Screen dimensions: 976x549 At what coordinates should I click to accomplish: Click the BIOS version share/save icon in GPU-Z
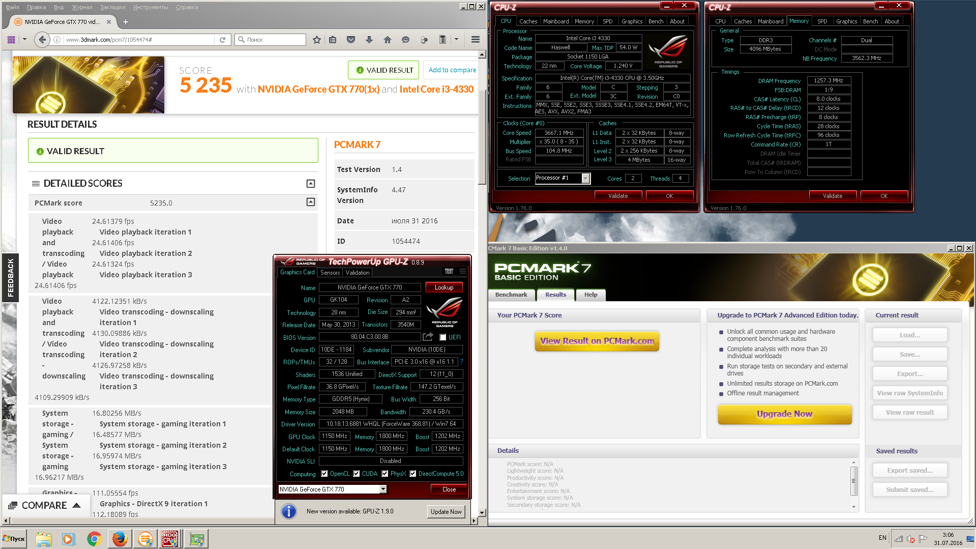(x=428, y=337)
